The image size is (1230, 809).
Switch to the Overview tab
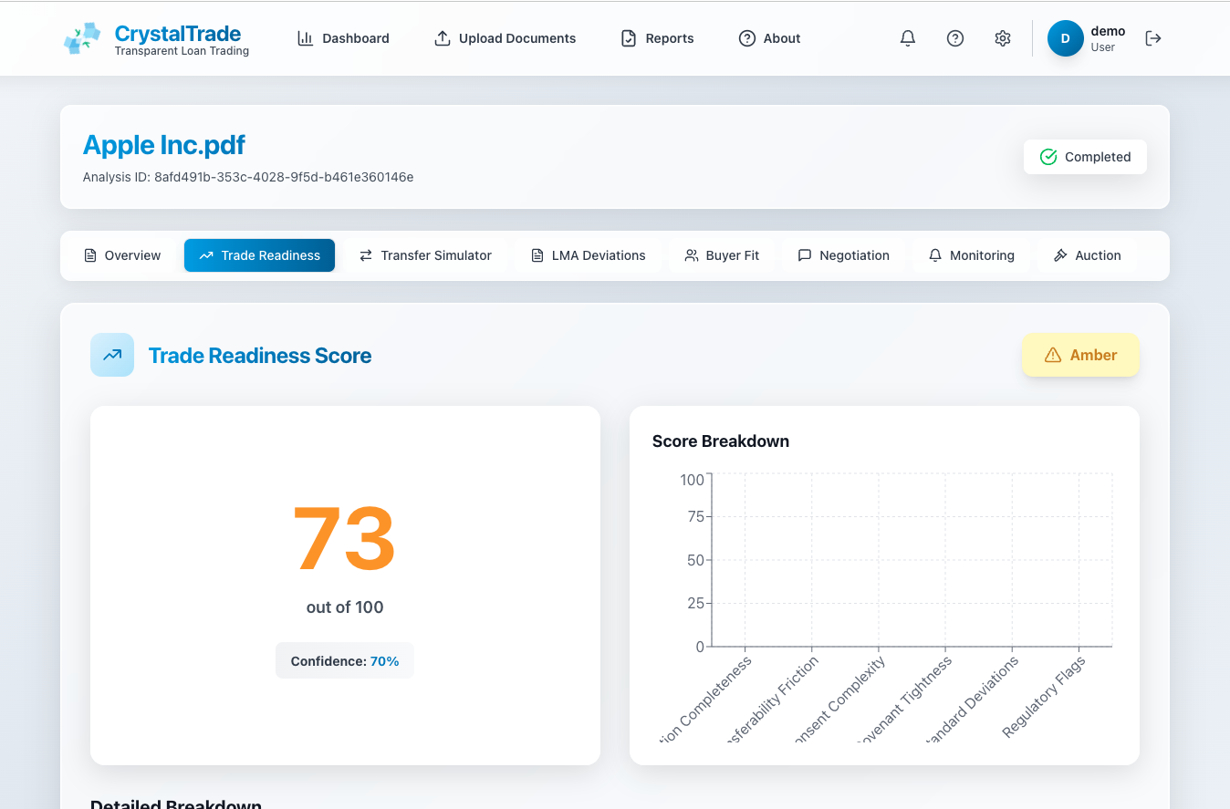pos(122,255)
